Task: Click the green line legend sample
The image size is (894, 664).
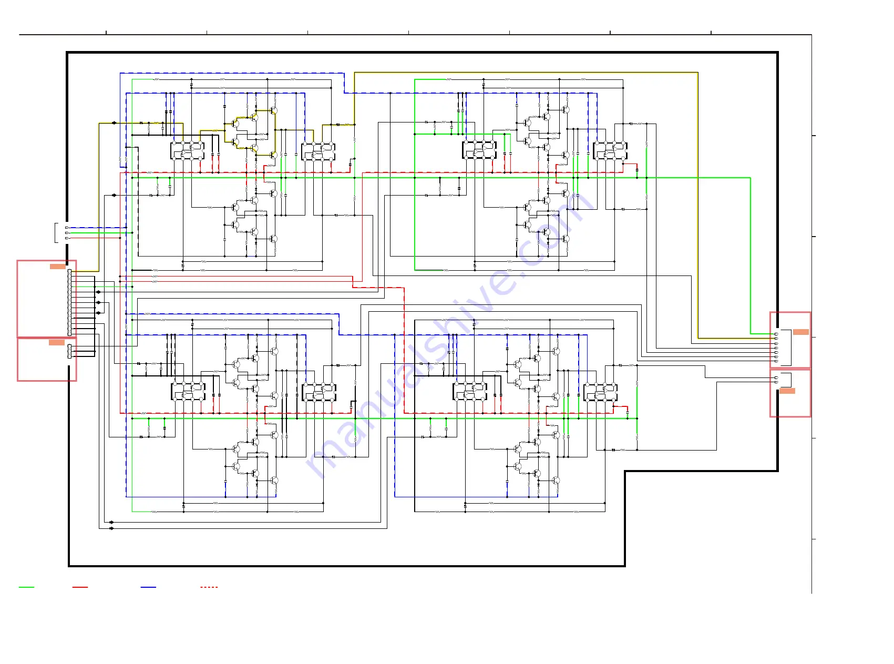Action: (26, 587)
